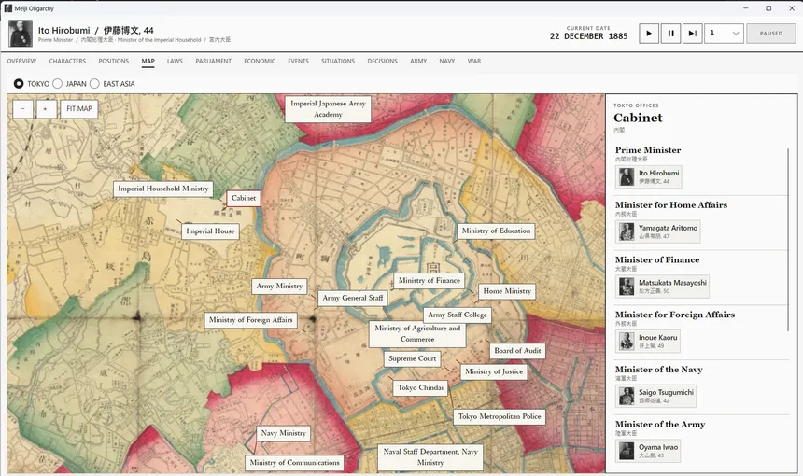
Task: Select the Naval Staff Department label
Action: click(x=430, y=457)
